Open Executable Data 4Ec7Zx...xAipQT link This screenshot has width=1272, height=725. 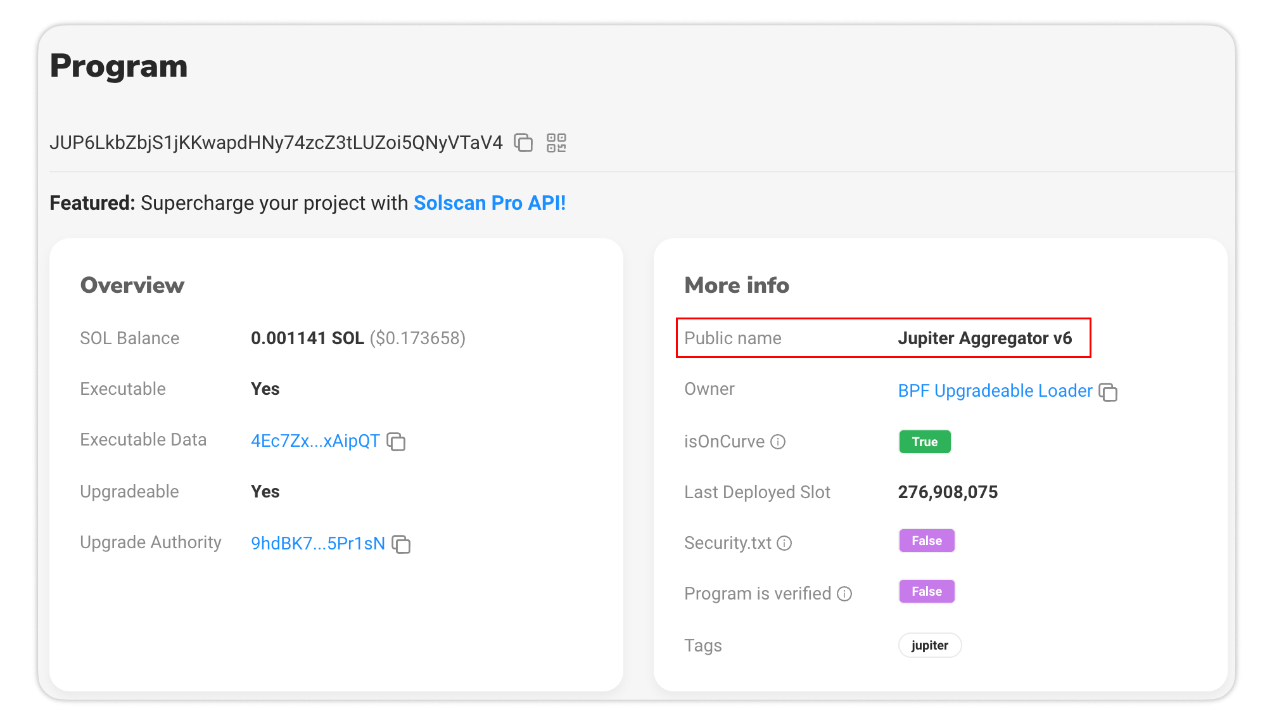click(315, 441)
